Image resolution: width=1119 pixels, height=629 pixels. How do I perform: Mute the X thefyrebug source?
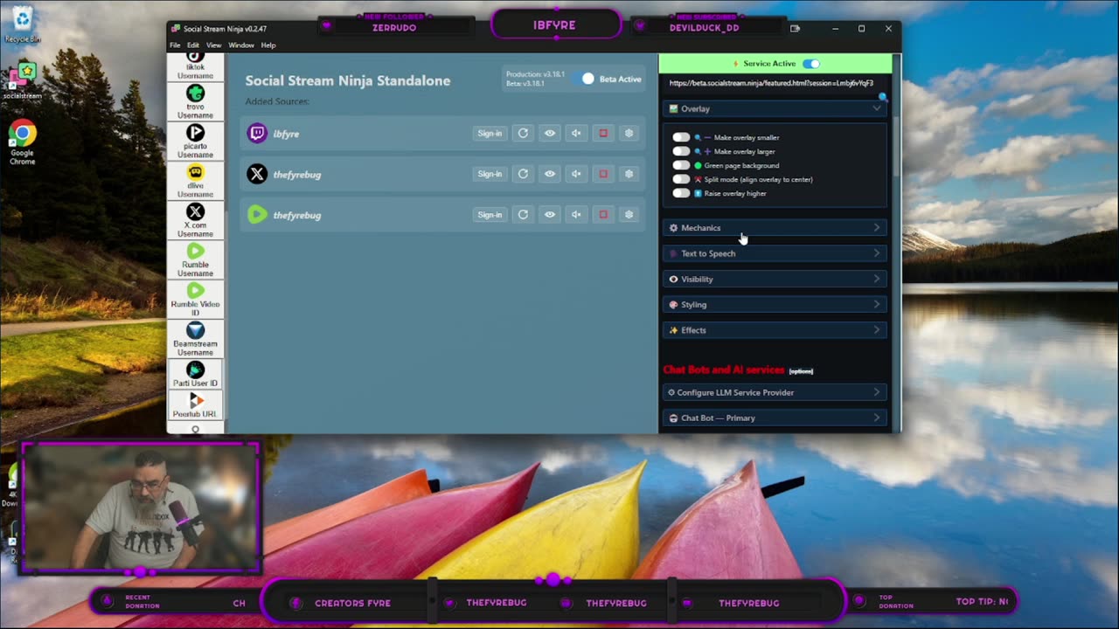(576, 174)
